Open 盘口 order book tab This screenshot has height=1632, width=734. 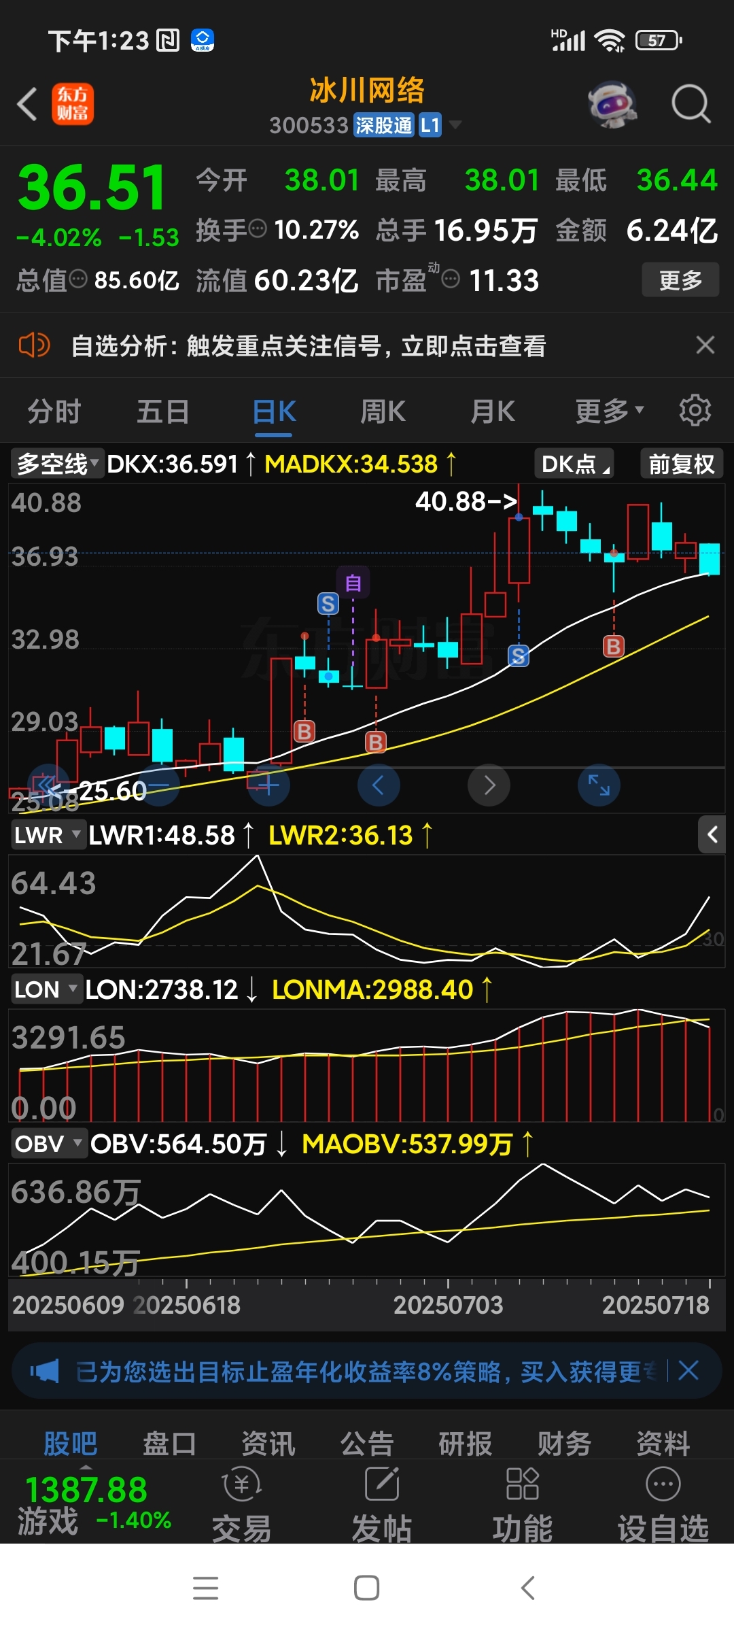pyautogui.click(x=169, y=1443)
